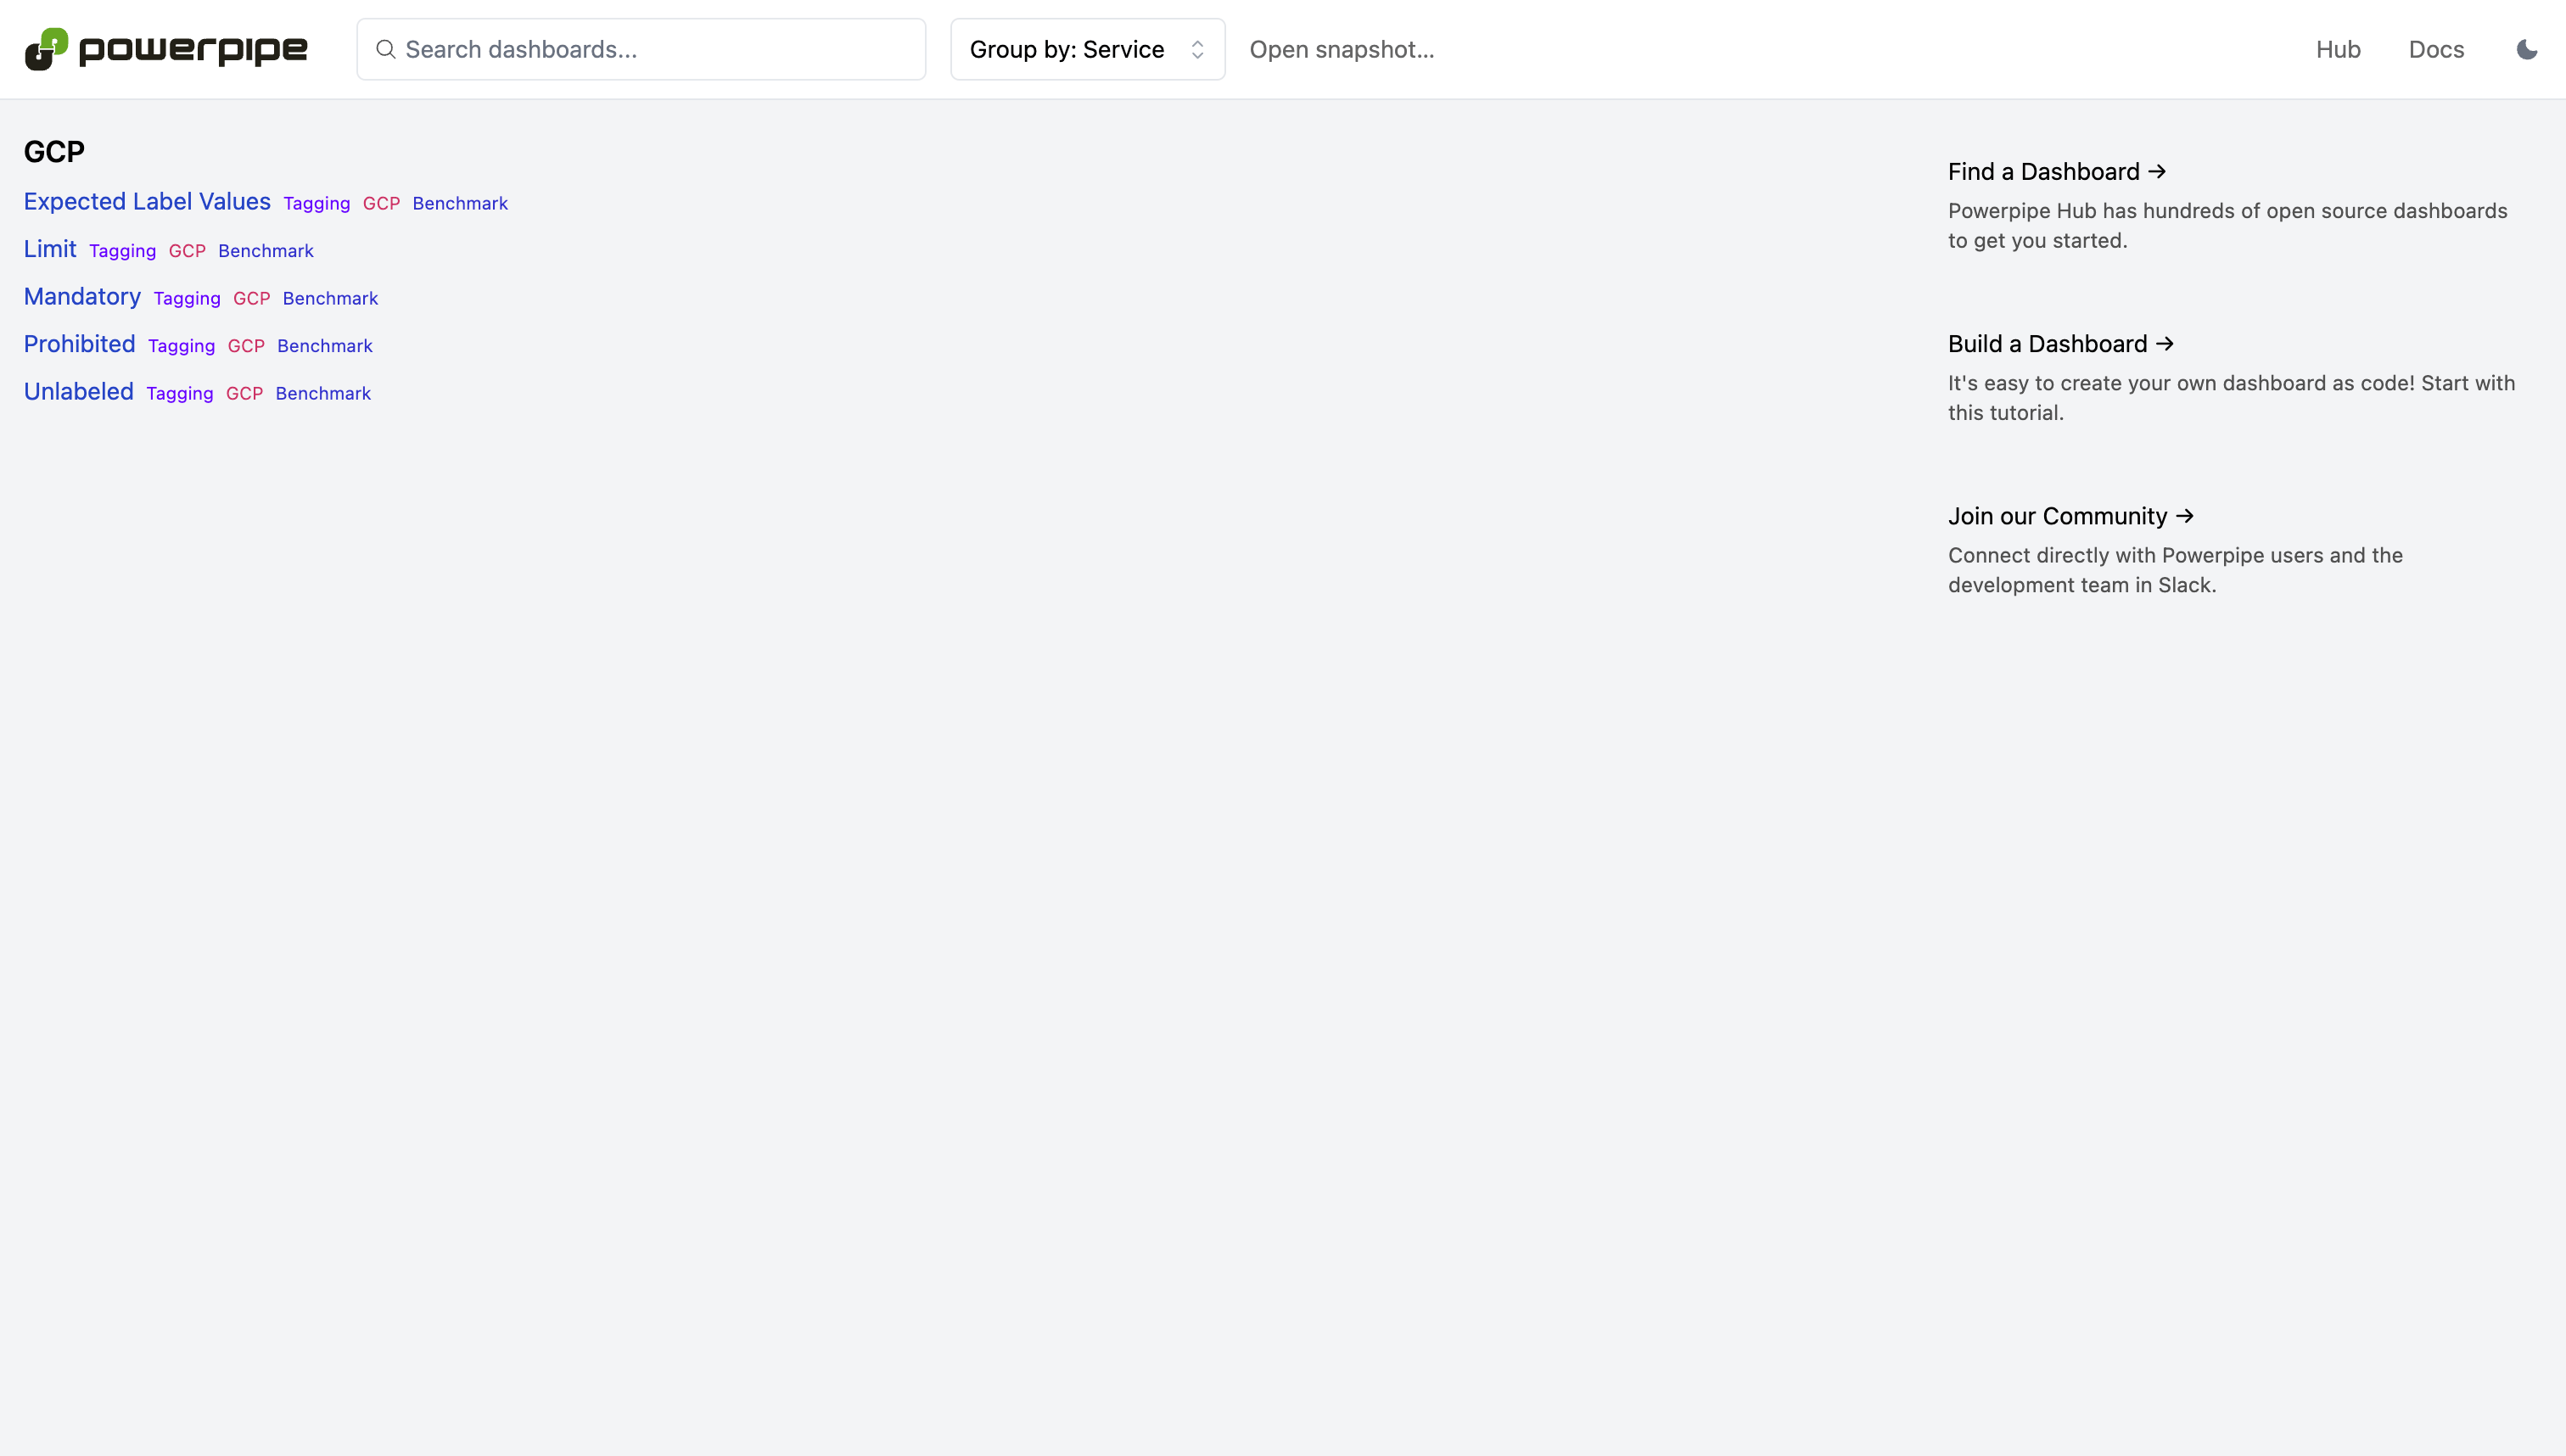The image size is (2566, 1456).
Task: Open the Unlabeled dashboard
Action: pos(78,392)
